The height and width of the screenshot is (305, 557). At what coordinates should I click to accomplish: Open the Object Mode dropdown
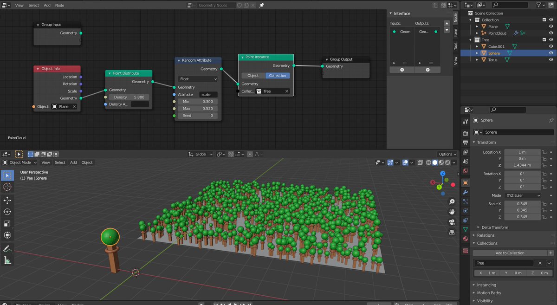pyautogui.click(x=21, y=162)
